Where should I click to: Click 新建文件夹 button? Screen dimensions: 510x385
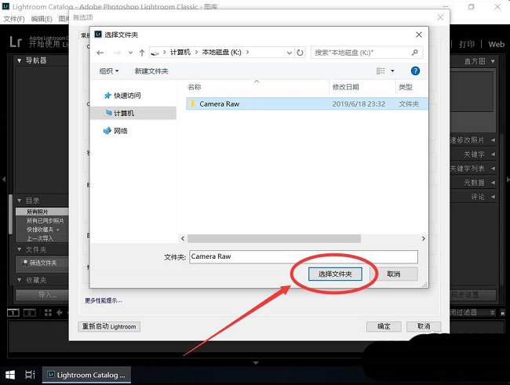pos(151,71)
